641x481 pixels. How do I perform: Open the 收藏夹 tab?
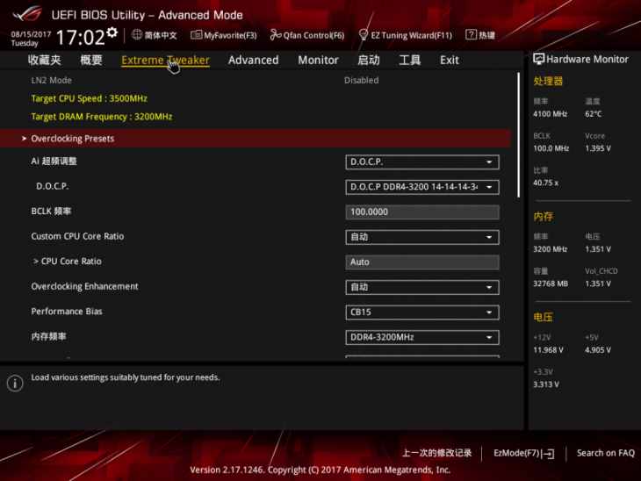pos(44,60)
